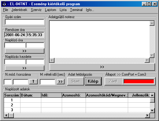159x121 pixels.
Task: Click the Sorszám: column header
Action: click(x=12, y=95)
